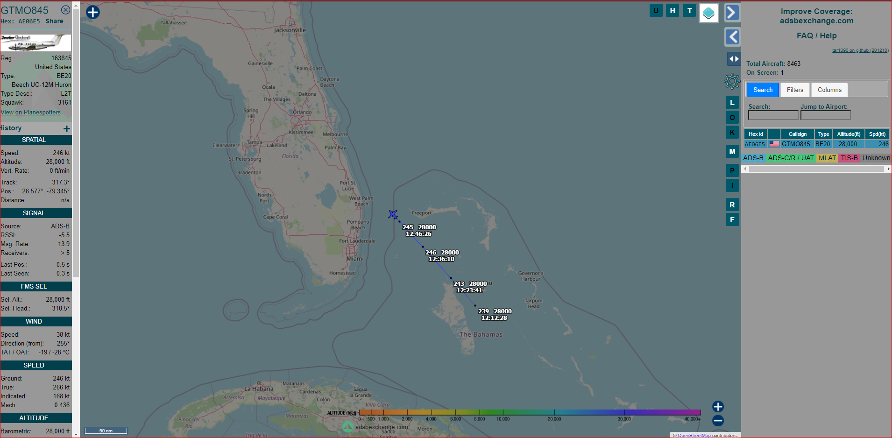The height and width of the screenshot is (438, 892).
Task: Click the WIND section header
Action: (x=36, y=321)
